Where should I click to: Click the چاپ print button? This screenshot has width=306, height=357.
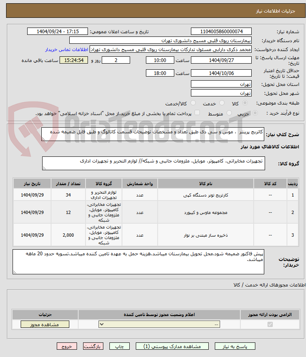119,346
